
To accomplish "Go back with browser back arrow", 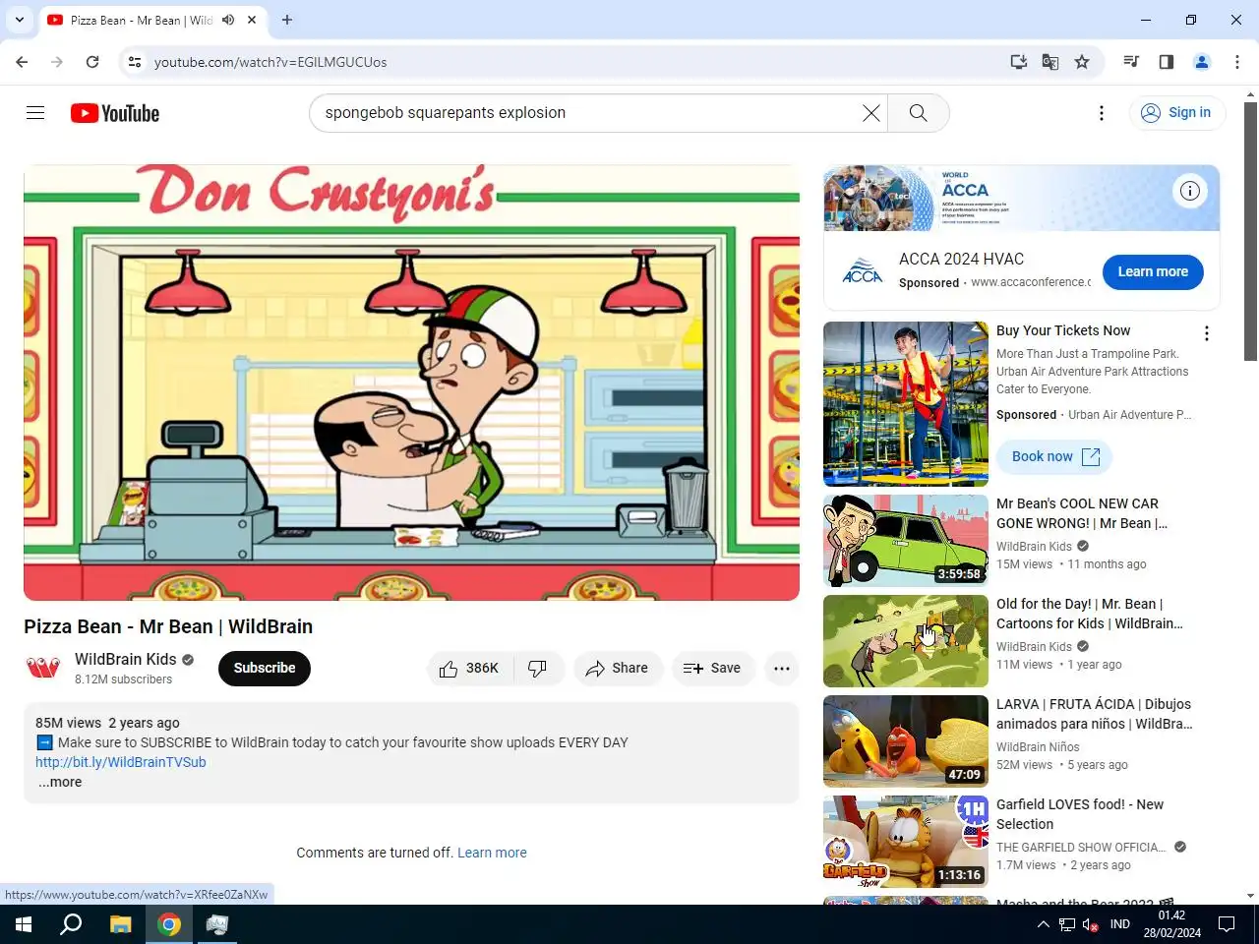I will (x=22, y=62).
